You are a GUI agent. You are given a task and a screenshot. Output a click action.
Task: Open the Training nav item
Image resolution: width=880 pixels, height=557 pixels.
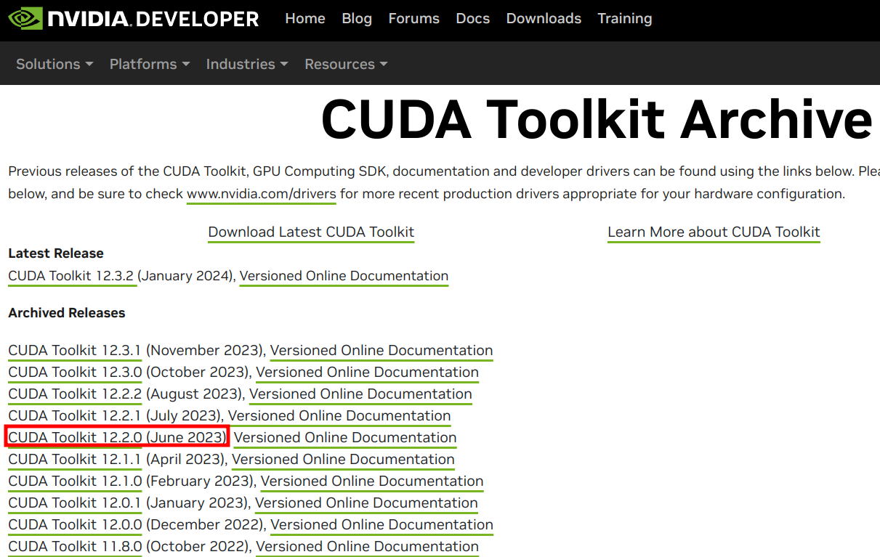625,19
